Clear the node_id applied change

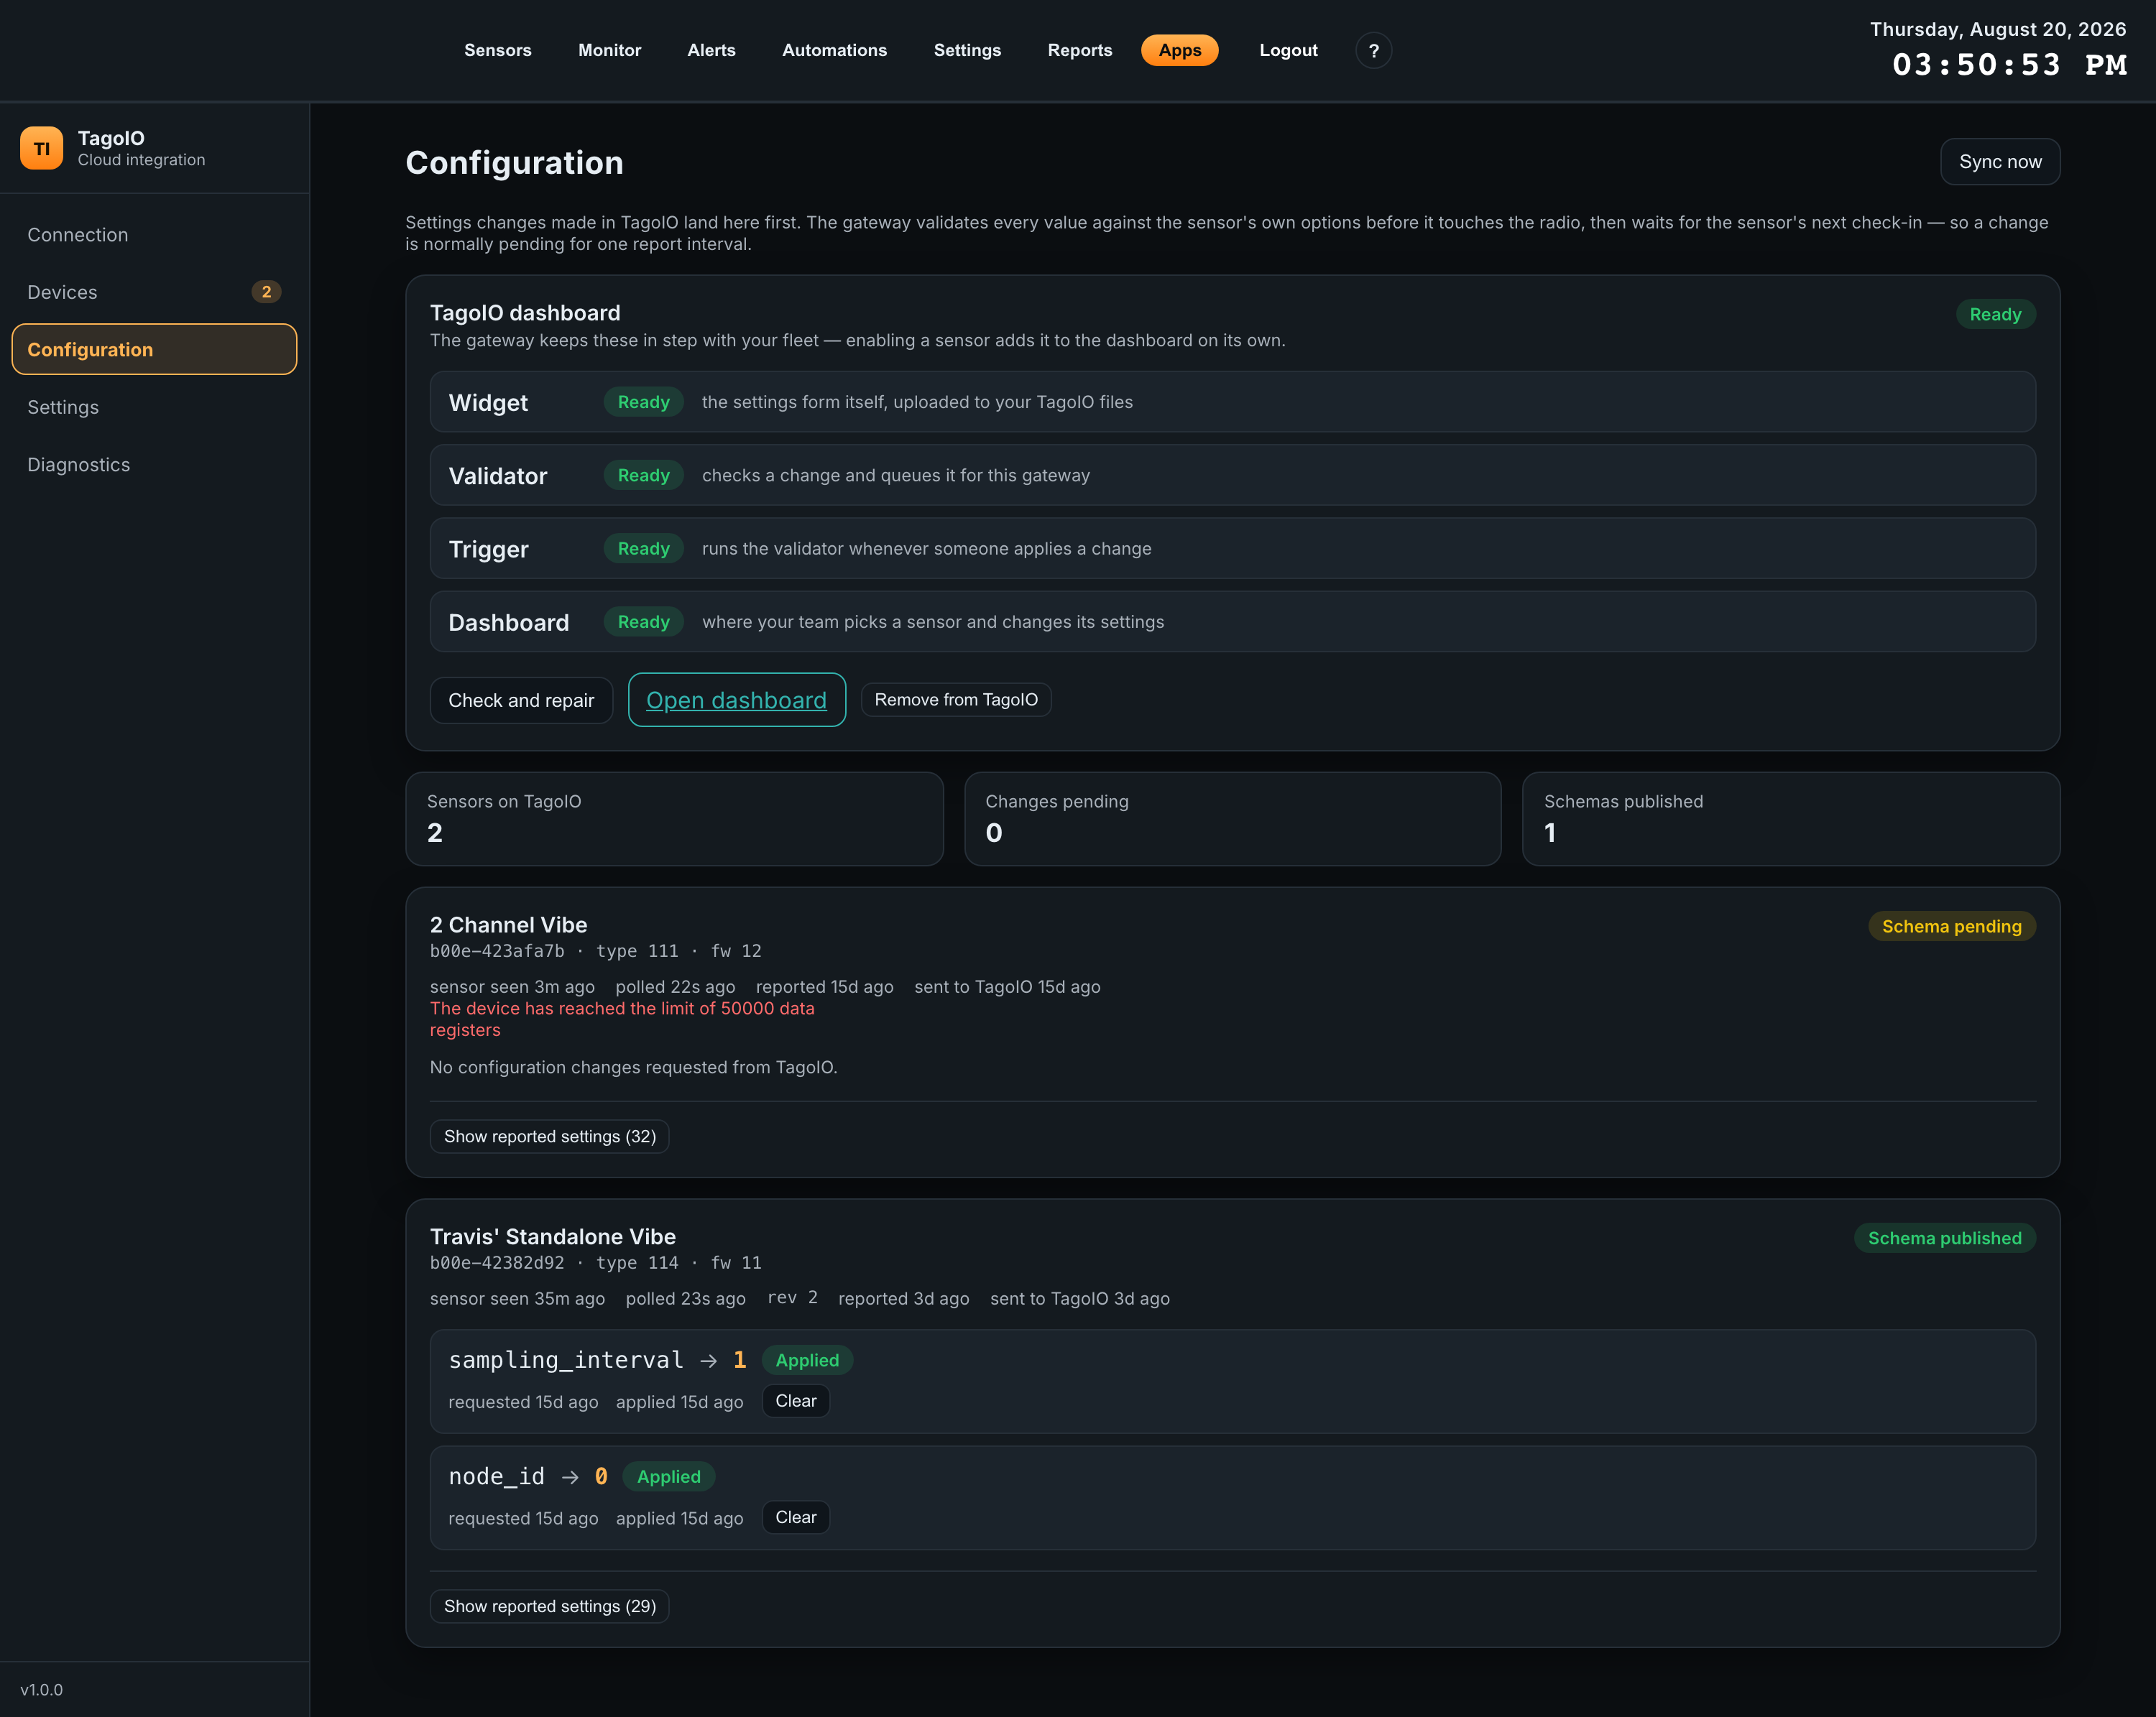[795, 1517]
